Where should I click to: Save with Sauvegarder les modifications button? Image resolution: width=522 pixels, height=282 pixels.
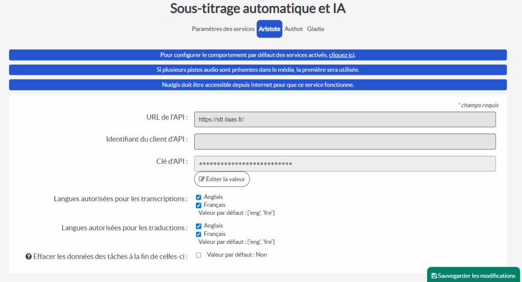[474, 275]
